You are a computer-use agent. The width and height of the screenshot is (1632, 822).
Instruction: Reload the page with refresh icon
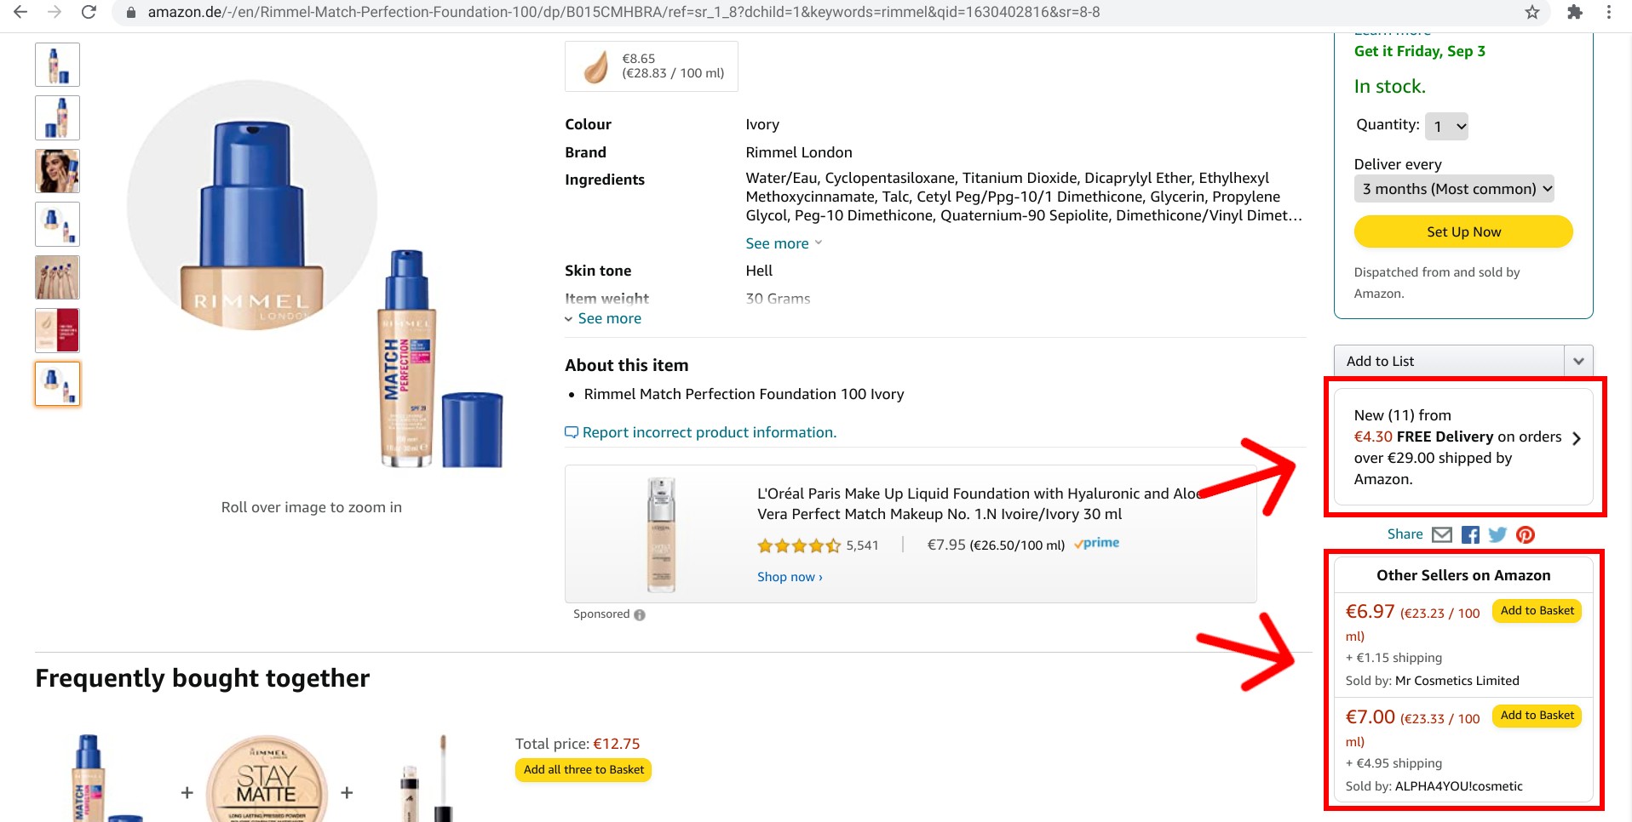pos(89,12)
